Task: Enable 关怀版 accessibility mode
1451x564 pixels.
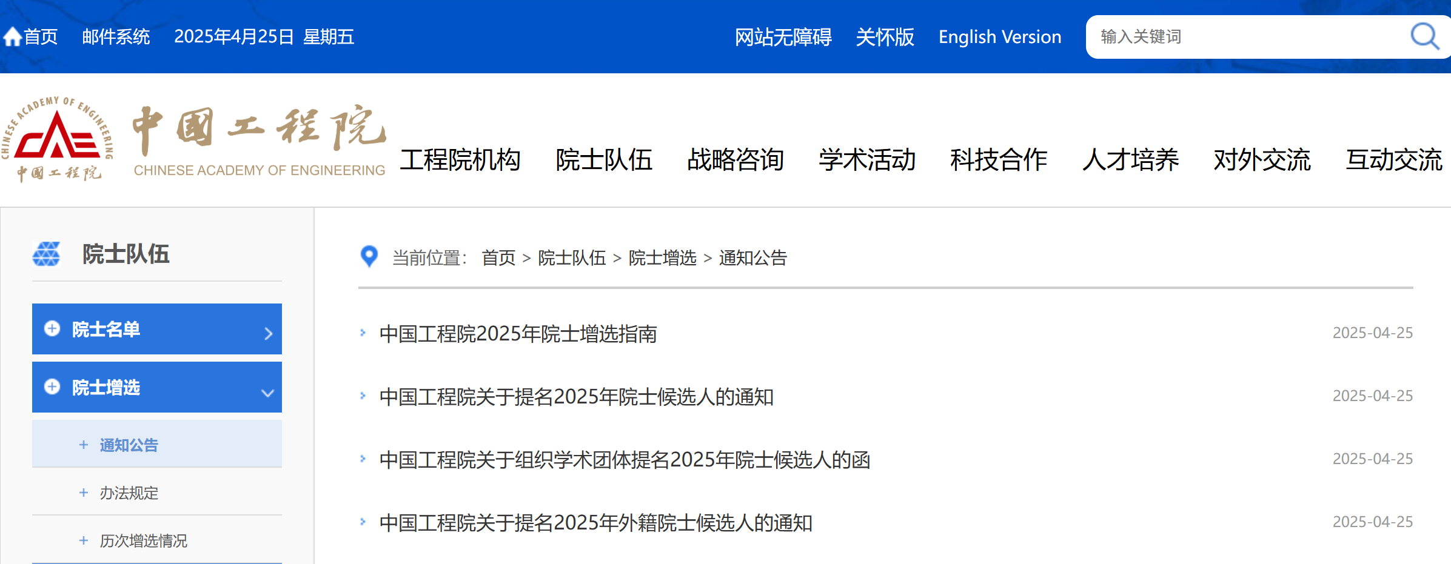Action: click(x=885, y=37)
